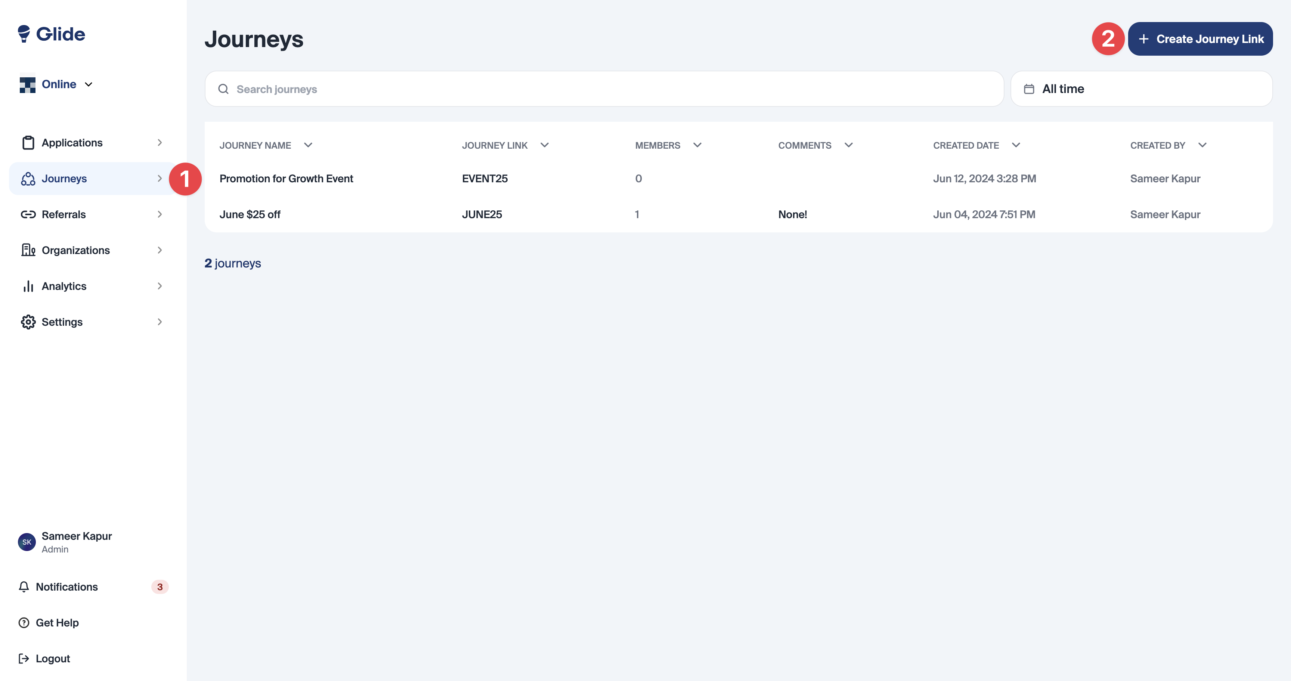Screen dimensions: 1291x681
Task: Click the Referrals link icon
Action: coord(28,214)
